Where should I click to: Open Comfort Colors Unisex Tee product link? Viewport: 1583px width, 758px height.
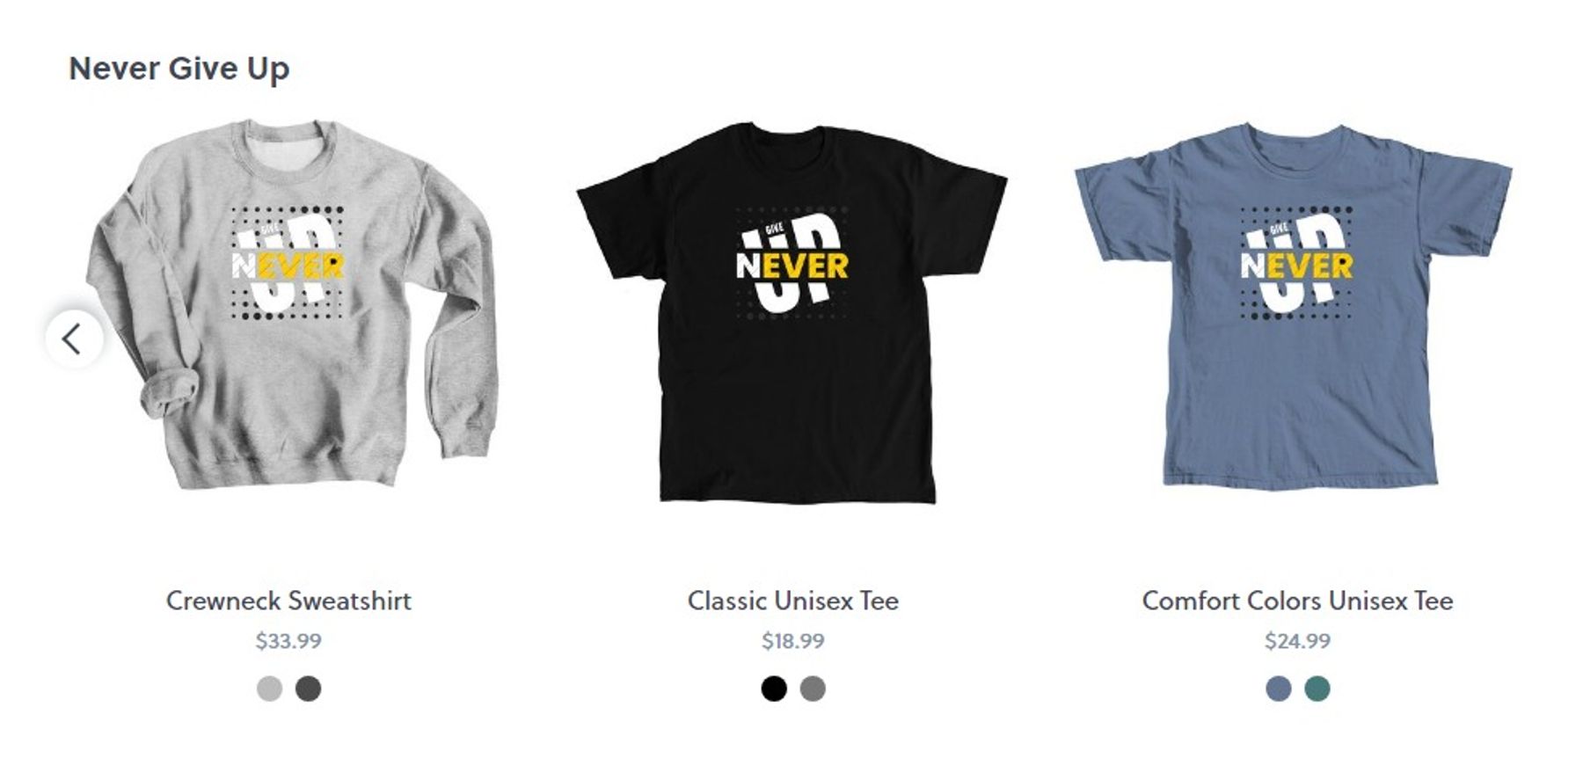point(1297,601)
